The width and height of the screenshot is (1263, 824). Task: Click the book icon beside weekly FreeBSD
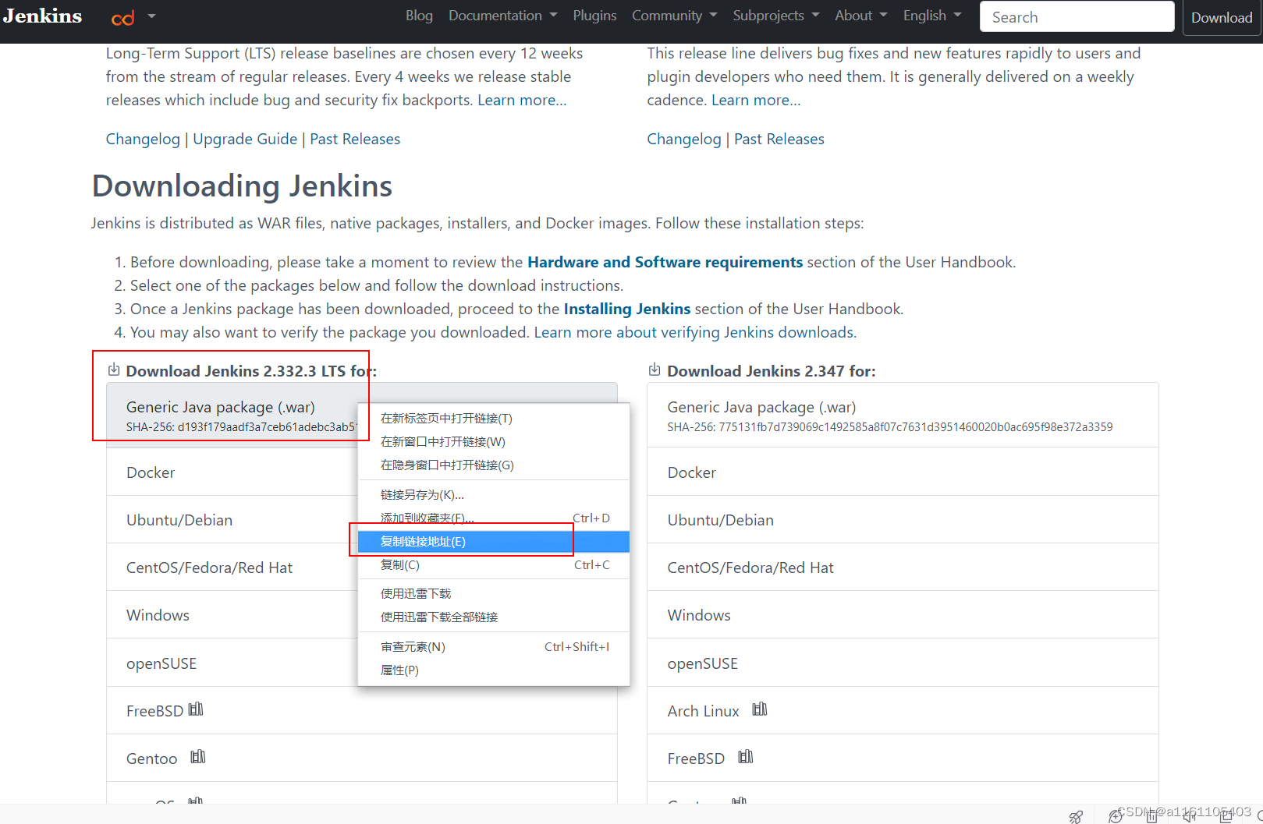746,756
